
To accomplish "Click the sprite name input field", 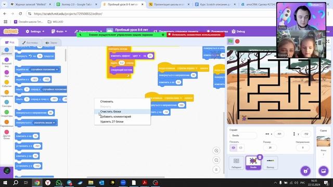I will coord(243,135).
